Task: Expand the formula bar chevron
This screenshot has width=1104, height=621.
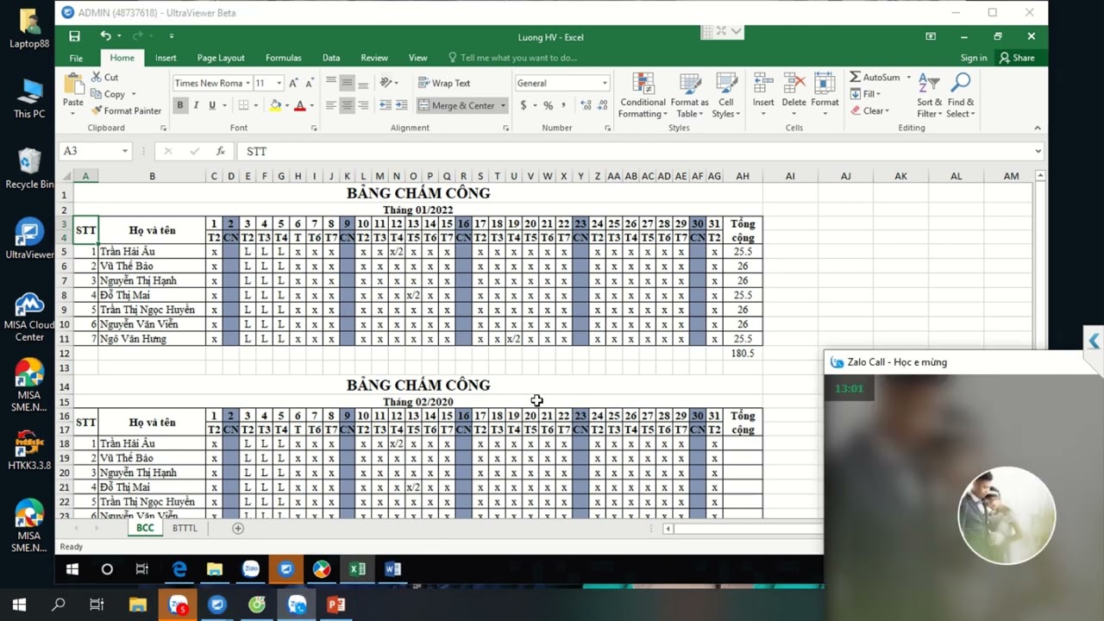Action: [x=1038, y=151]
